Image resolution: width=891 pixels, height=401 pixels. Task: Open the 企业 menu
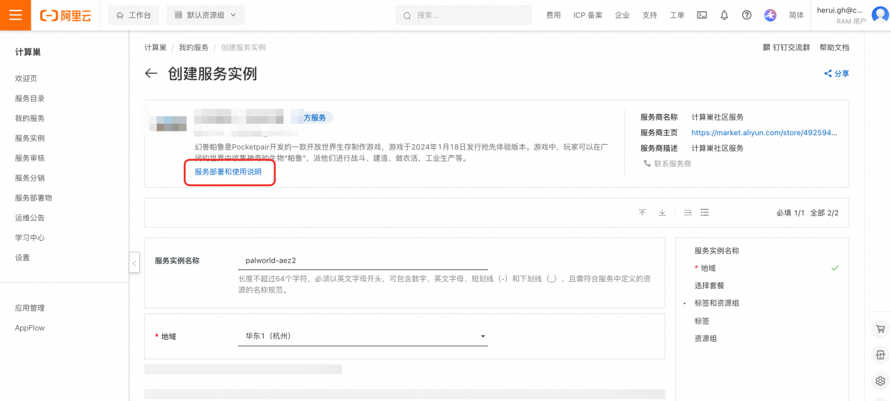point(622,15)
